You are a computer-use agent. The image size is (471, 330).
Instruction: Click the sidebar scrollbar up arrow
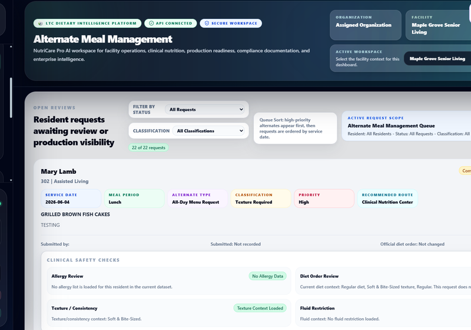11,47
